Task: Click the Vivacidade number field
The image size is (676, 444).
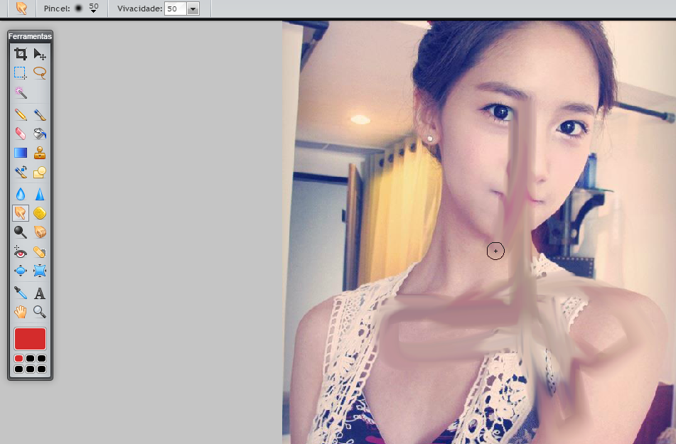Action: point(174,9)
